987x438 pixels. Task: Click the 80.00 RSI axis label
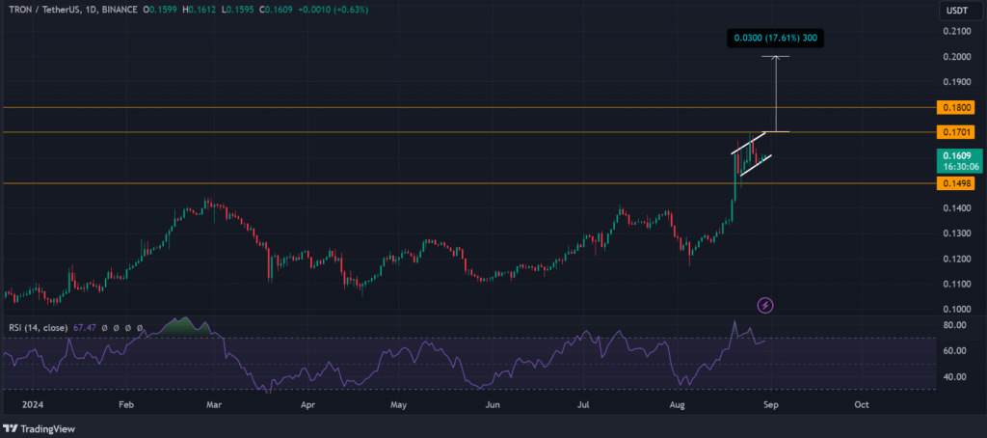pos(955,325)
